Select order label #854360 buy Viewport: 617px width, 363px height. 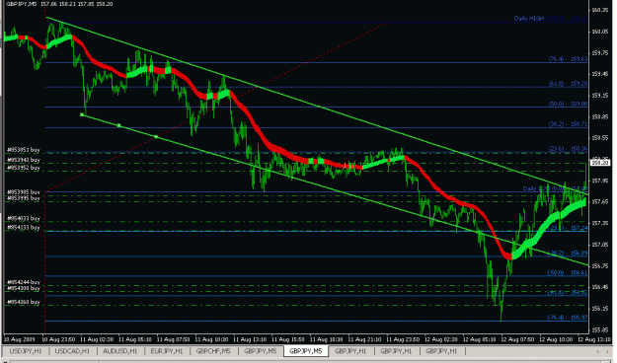[24, 302]
